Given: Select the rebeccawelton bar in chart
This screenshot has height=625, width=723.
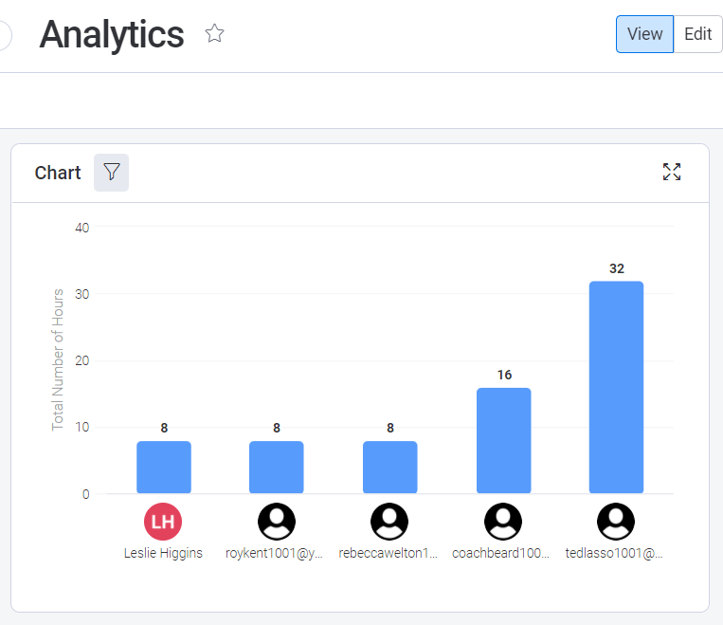Looking at the screenshot, I should 389,468.
